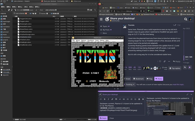195x121 pixels.
Task: Click the Close link in the composer
Action: point(112,118)
